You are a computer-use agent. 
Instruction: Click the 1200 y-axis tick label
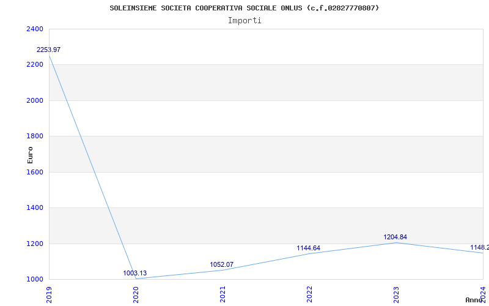(x=35, y=244)
